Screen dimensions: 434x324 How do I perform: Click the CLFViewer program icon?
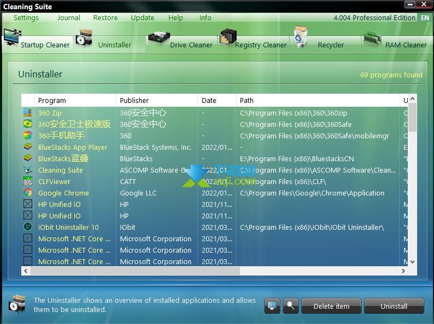coord(28,181)
